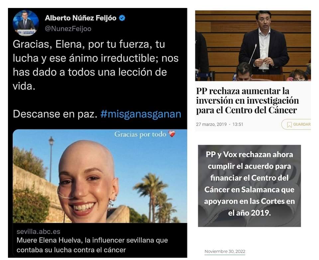Click the Gracias por todo caption

pyautogui.click(x=140, y=134)
